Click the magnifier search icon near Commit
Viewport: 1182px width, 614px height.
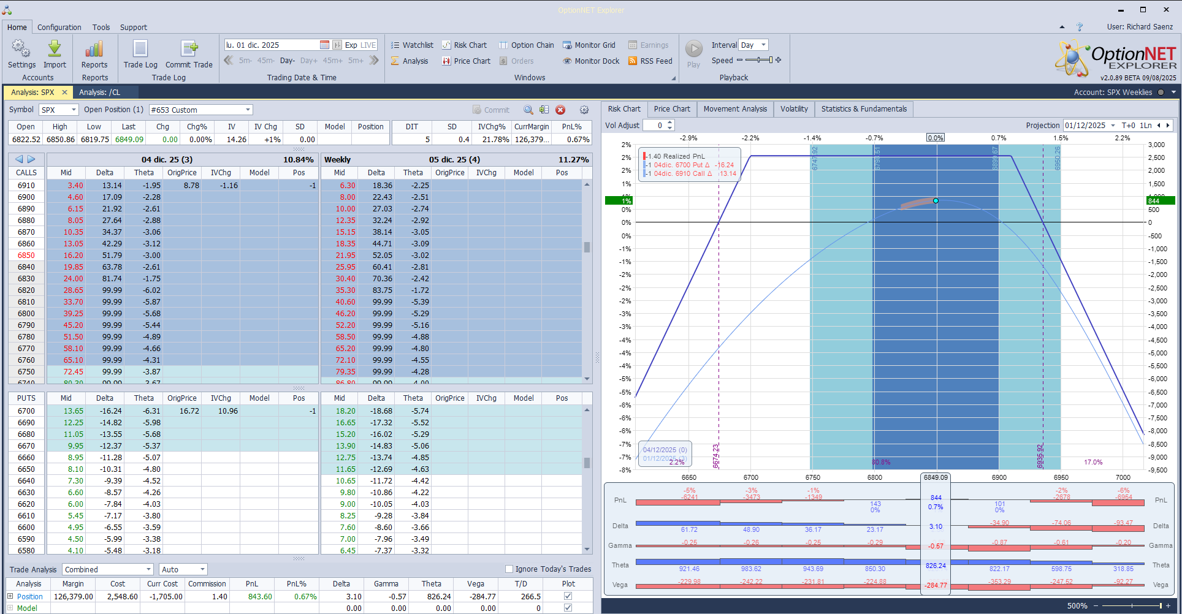[528, 110]
